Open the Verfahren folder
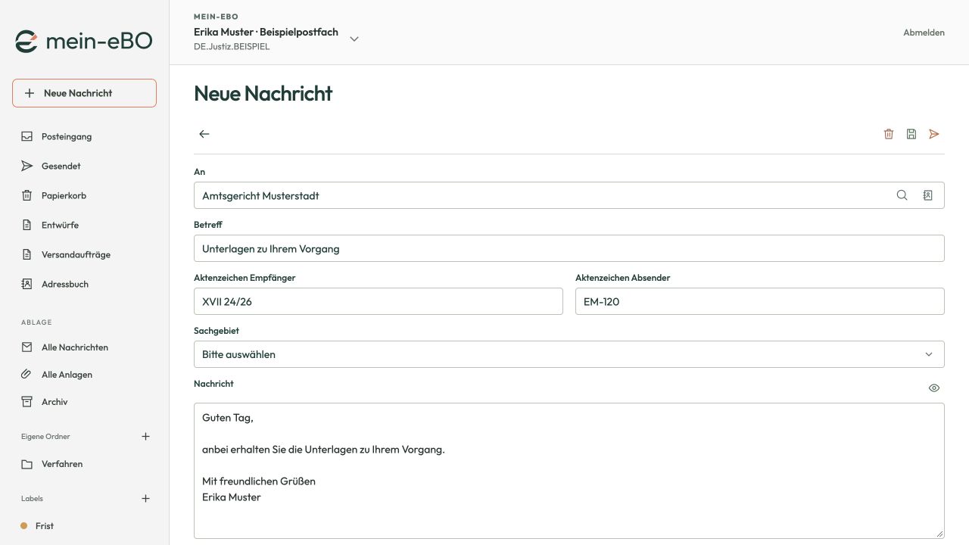 (84, 464)
